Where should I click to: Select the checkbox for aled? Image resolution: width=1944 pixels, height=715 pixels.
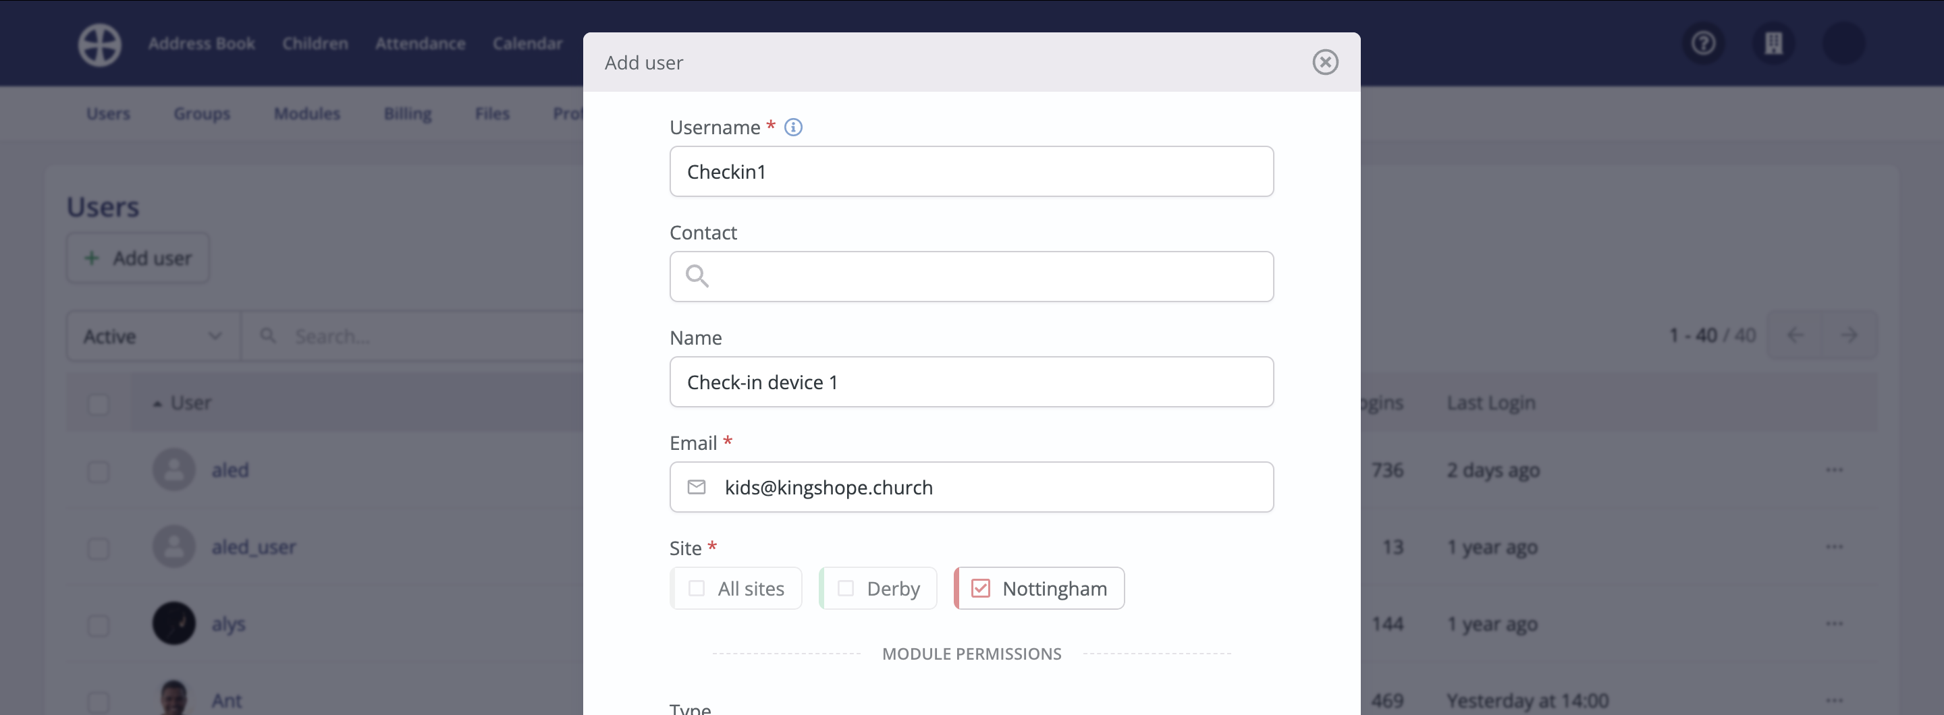point(98,471)
